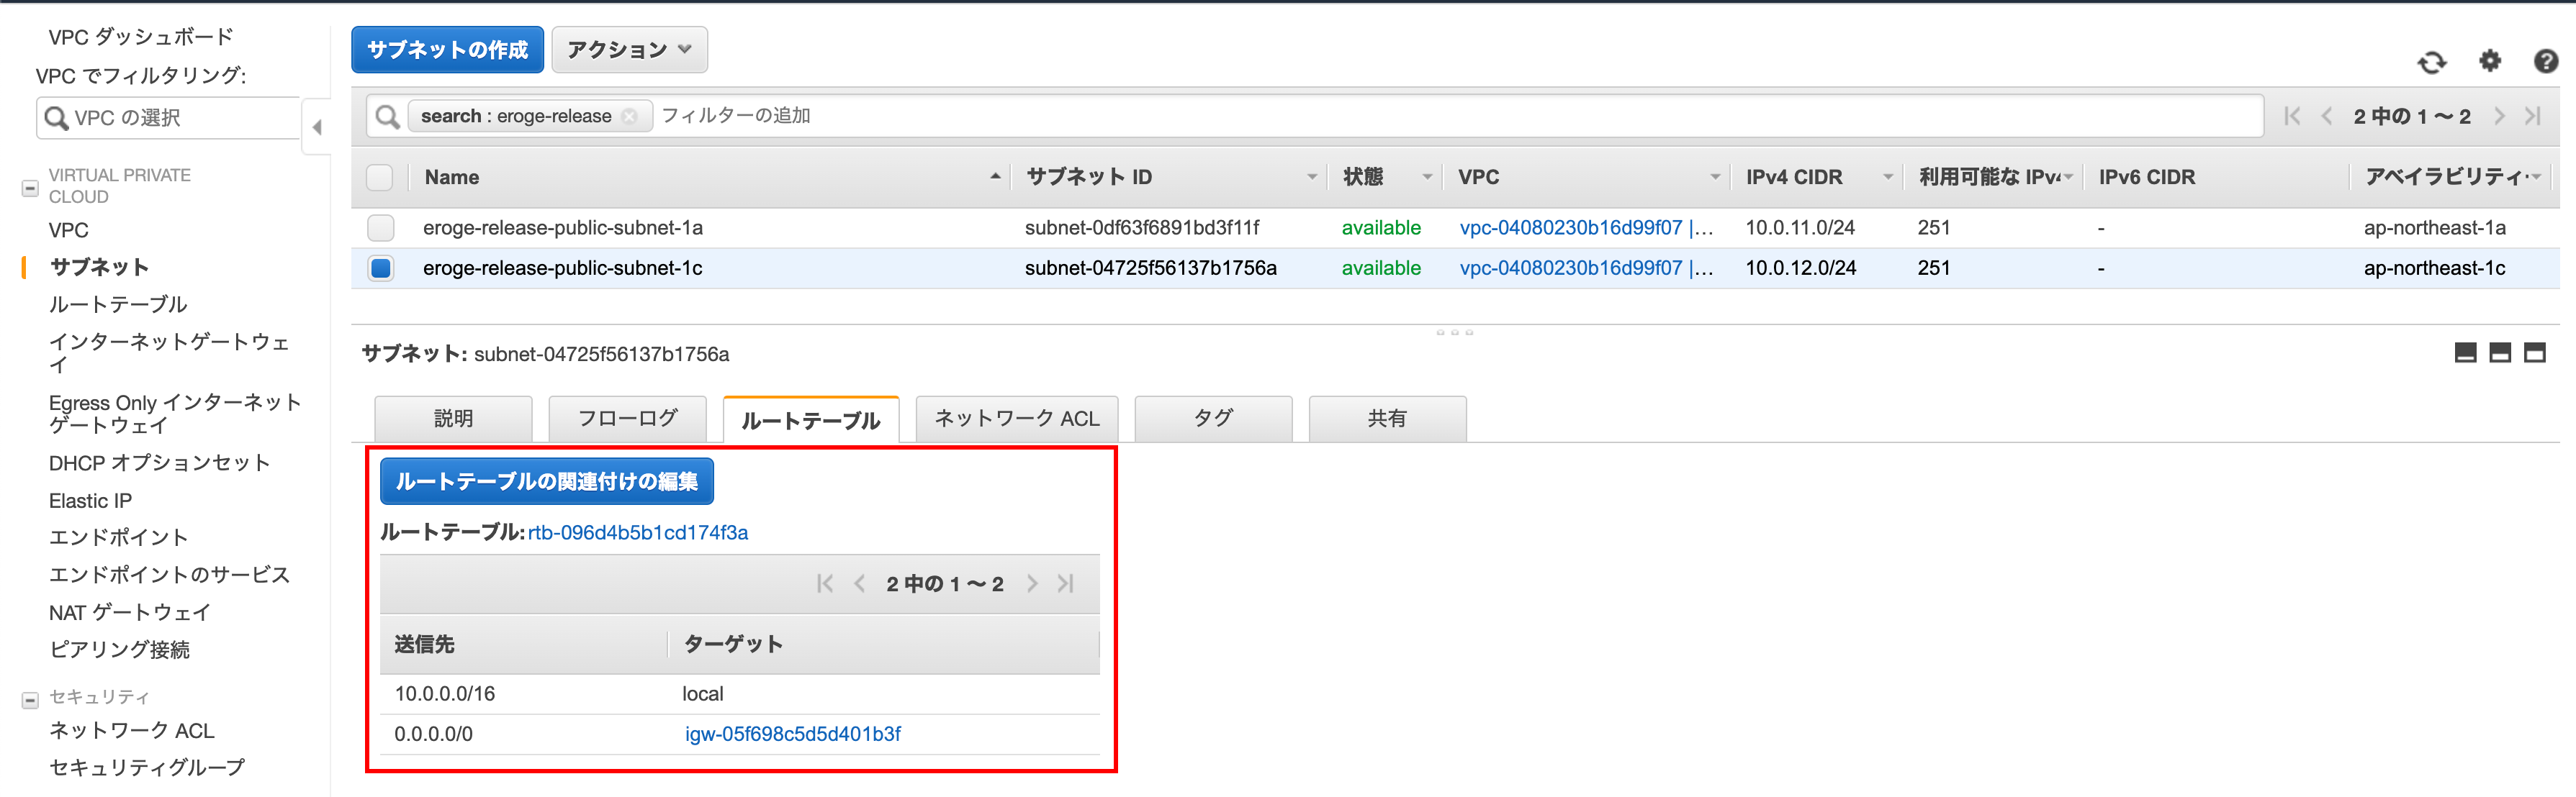The width and height of the screenshot is (2576, 797).
Task: Remove the eroge-release search filter
Action: [x=629, y=116]
